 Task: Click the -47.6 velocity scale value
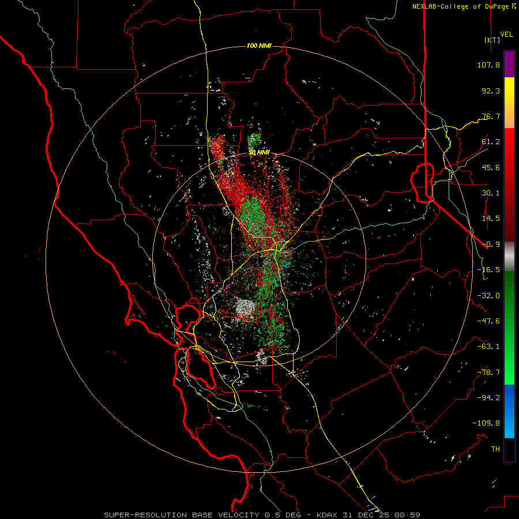[x=488, y=321]
